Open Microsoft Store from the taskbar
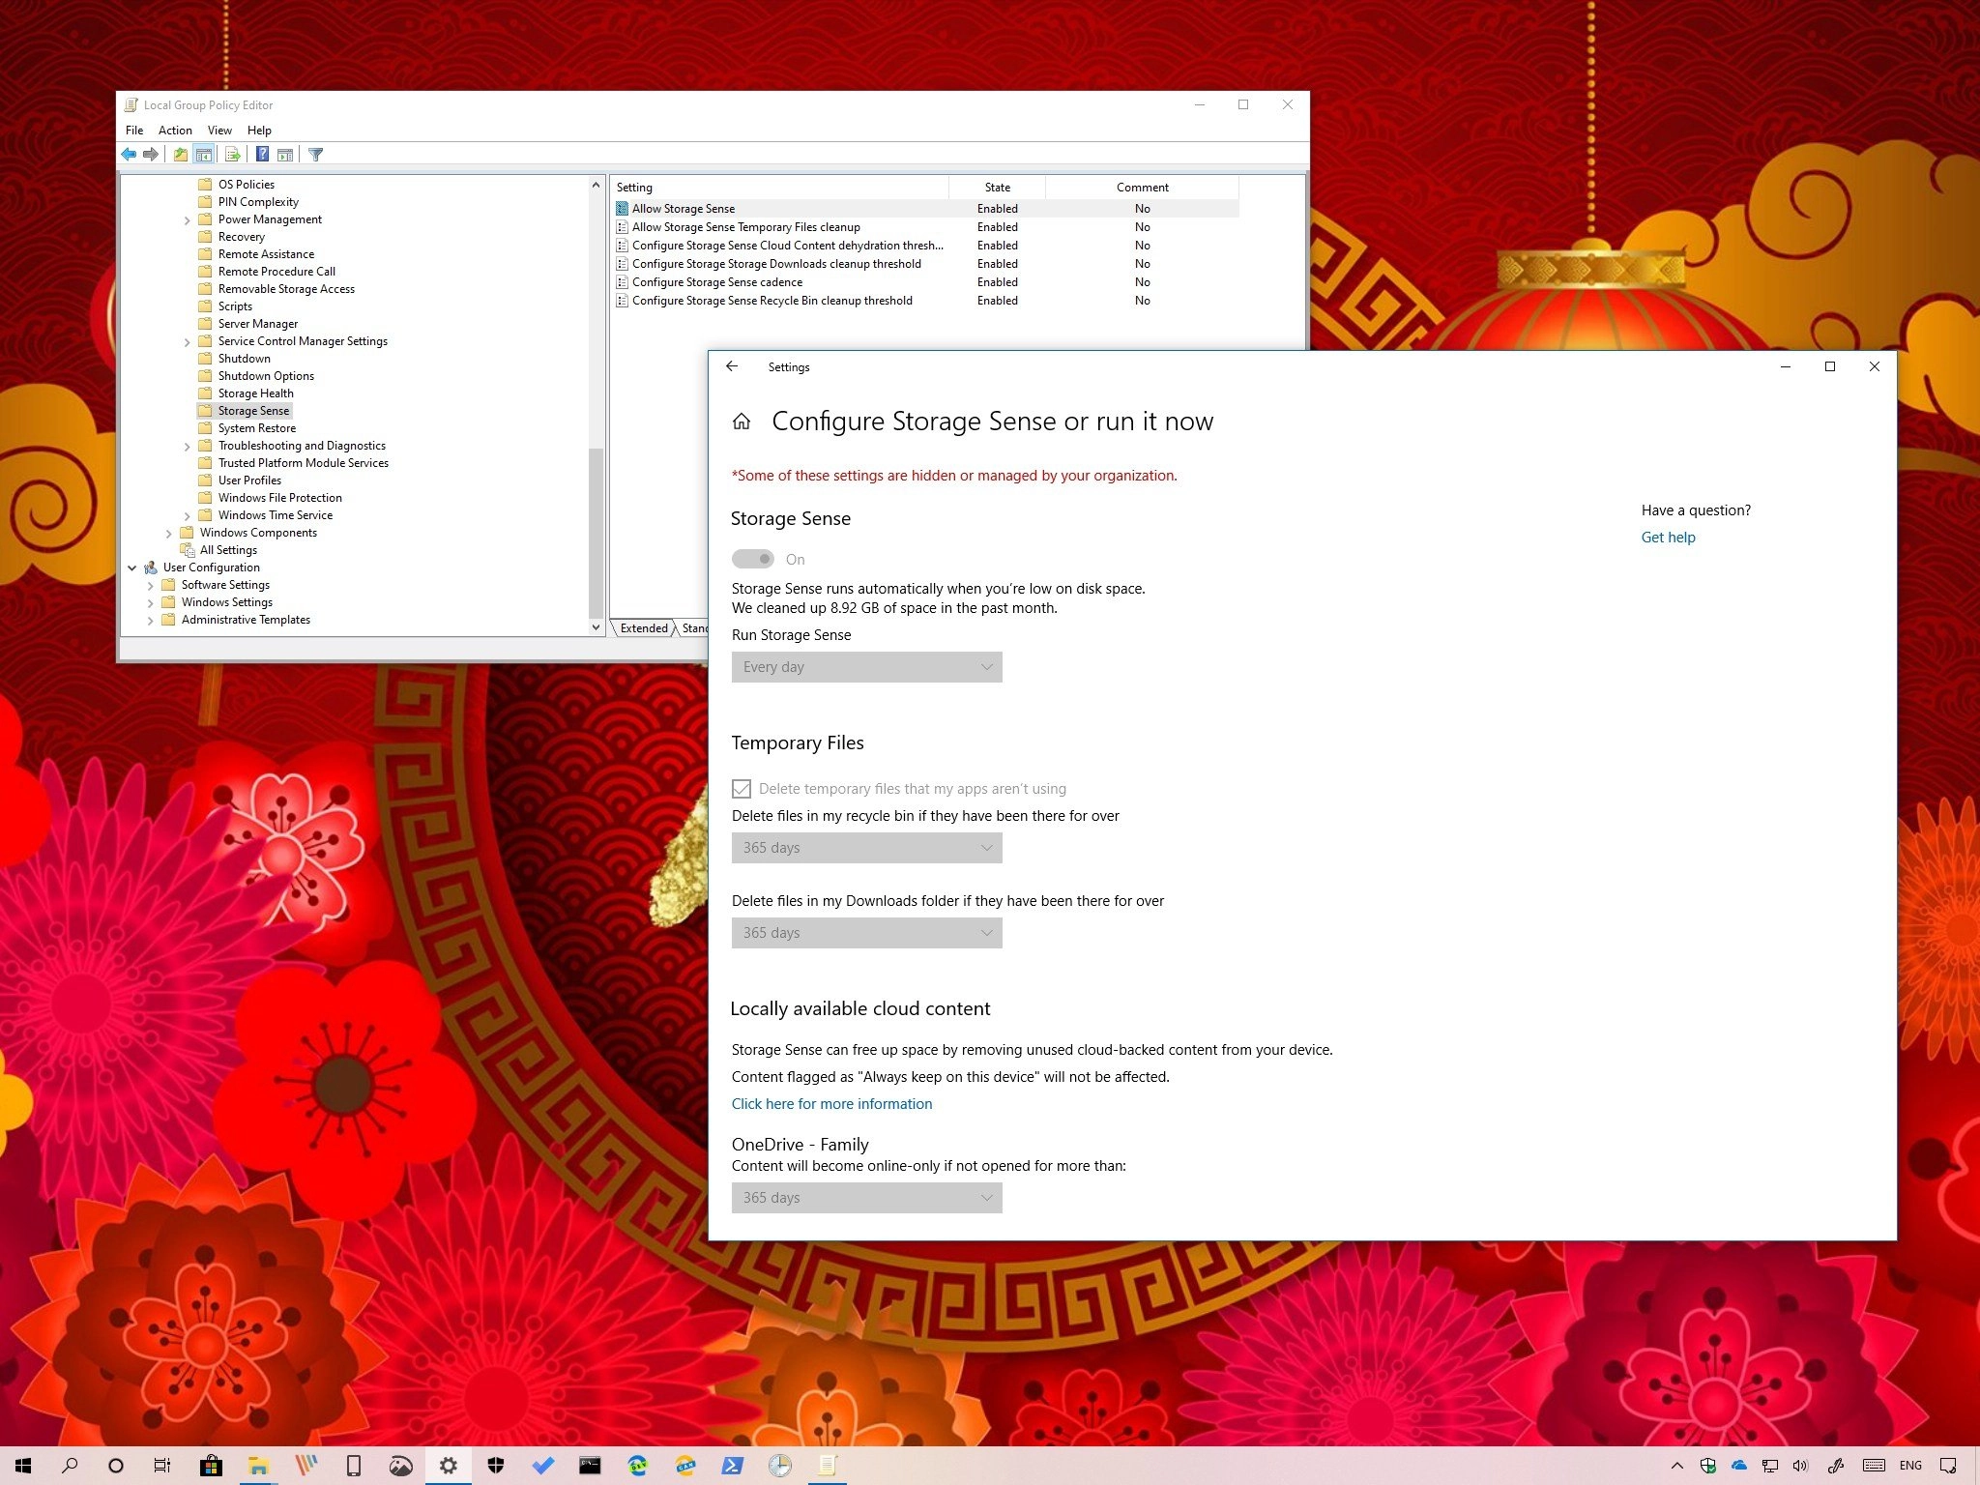The width and height of the screenshot is (1980, 1485). [211, 1466]
